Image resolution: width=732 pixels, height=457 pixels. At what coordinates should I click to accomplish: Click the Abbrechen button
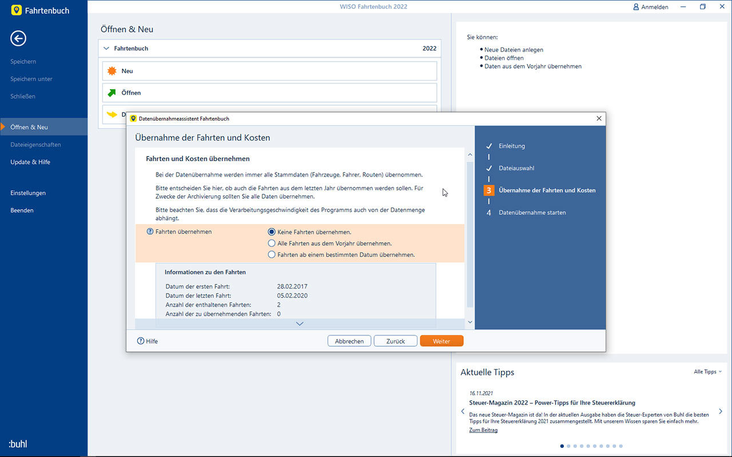click(x=349, y=341)
